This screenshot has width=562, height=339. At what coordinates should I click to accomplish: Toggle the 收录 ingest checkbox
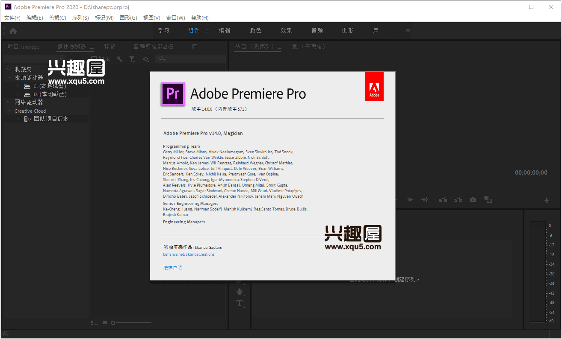(94, 58)
